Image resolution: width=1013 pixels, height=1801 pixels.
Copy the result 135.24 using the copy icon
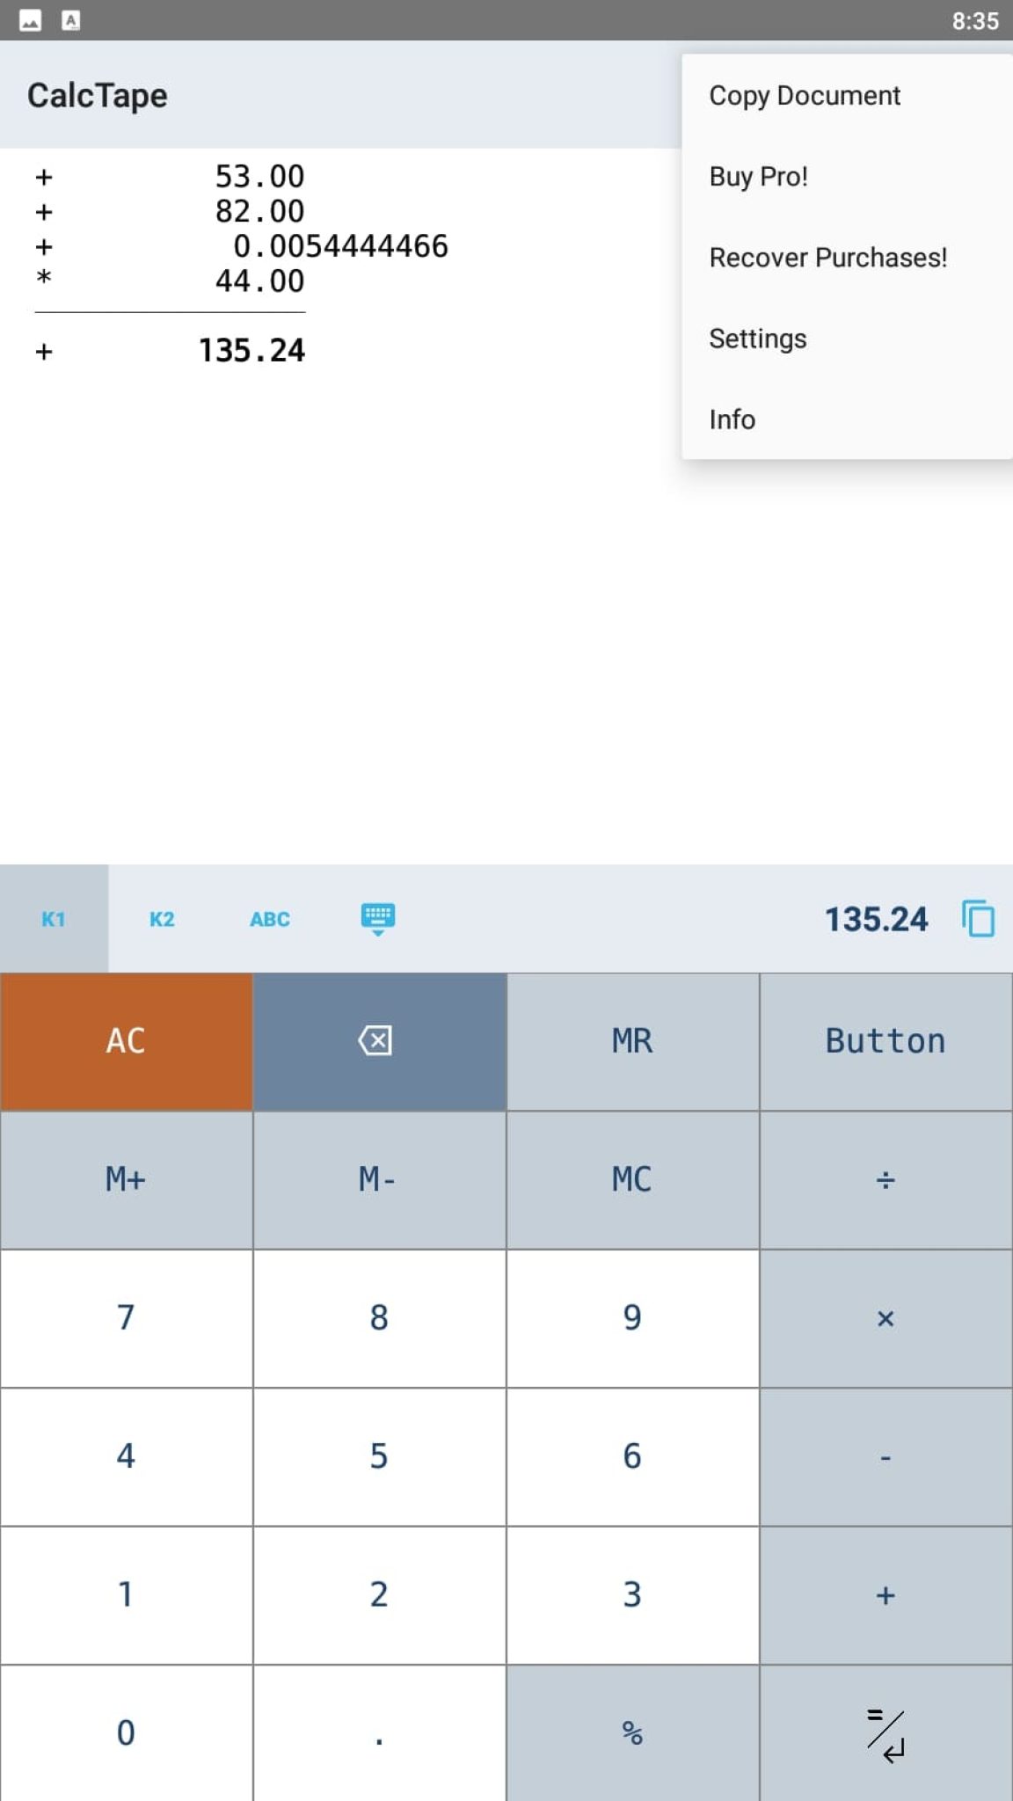click(976, 918)
